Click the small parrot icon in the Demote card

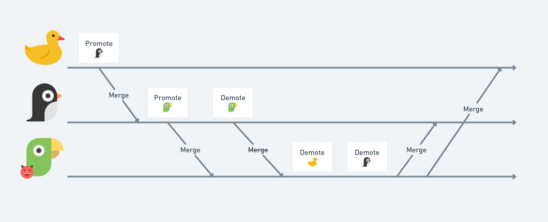tap(233, 107)
